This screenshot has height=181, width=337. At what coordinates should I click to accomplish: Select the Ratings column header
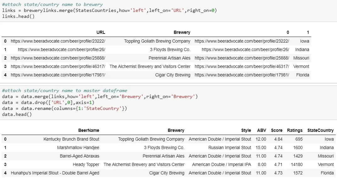tap(295, 130)
